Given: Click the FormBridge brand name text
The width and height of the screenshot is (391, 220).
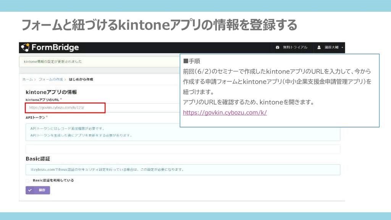Looking at the screenshot, I should 55,47.
